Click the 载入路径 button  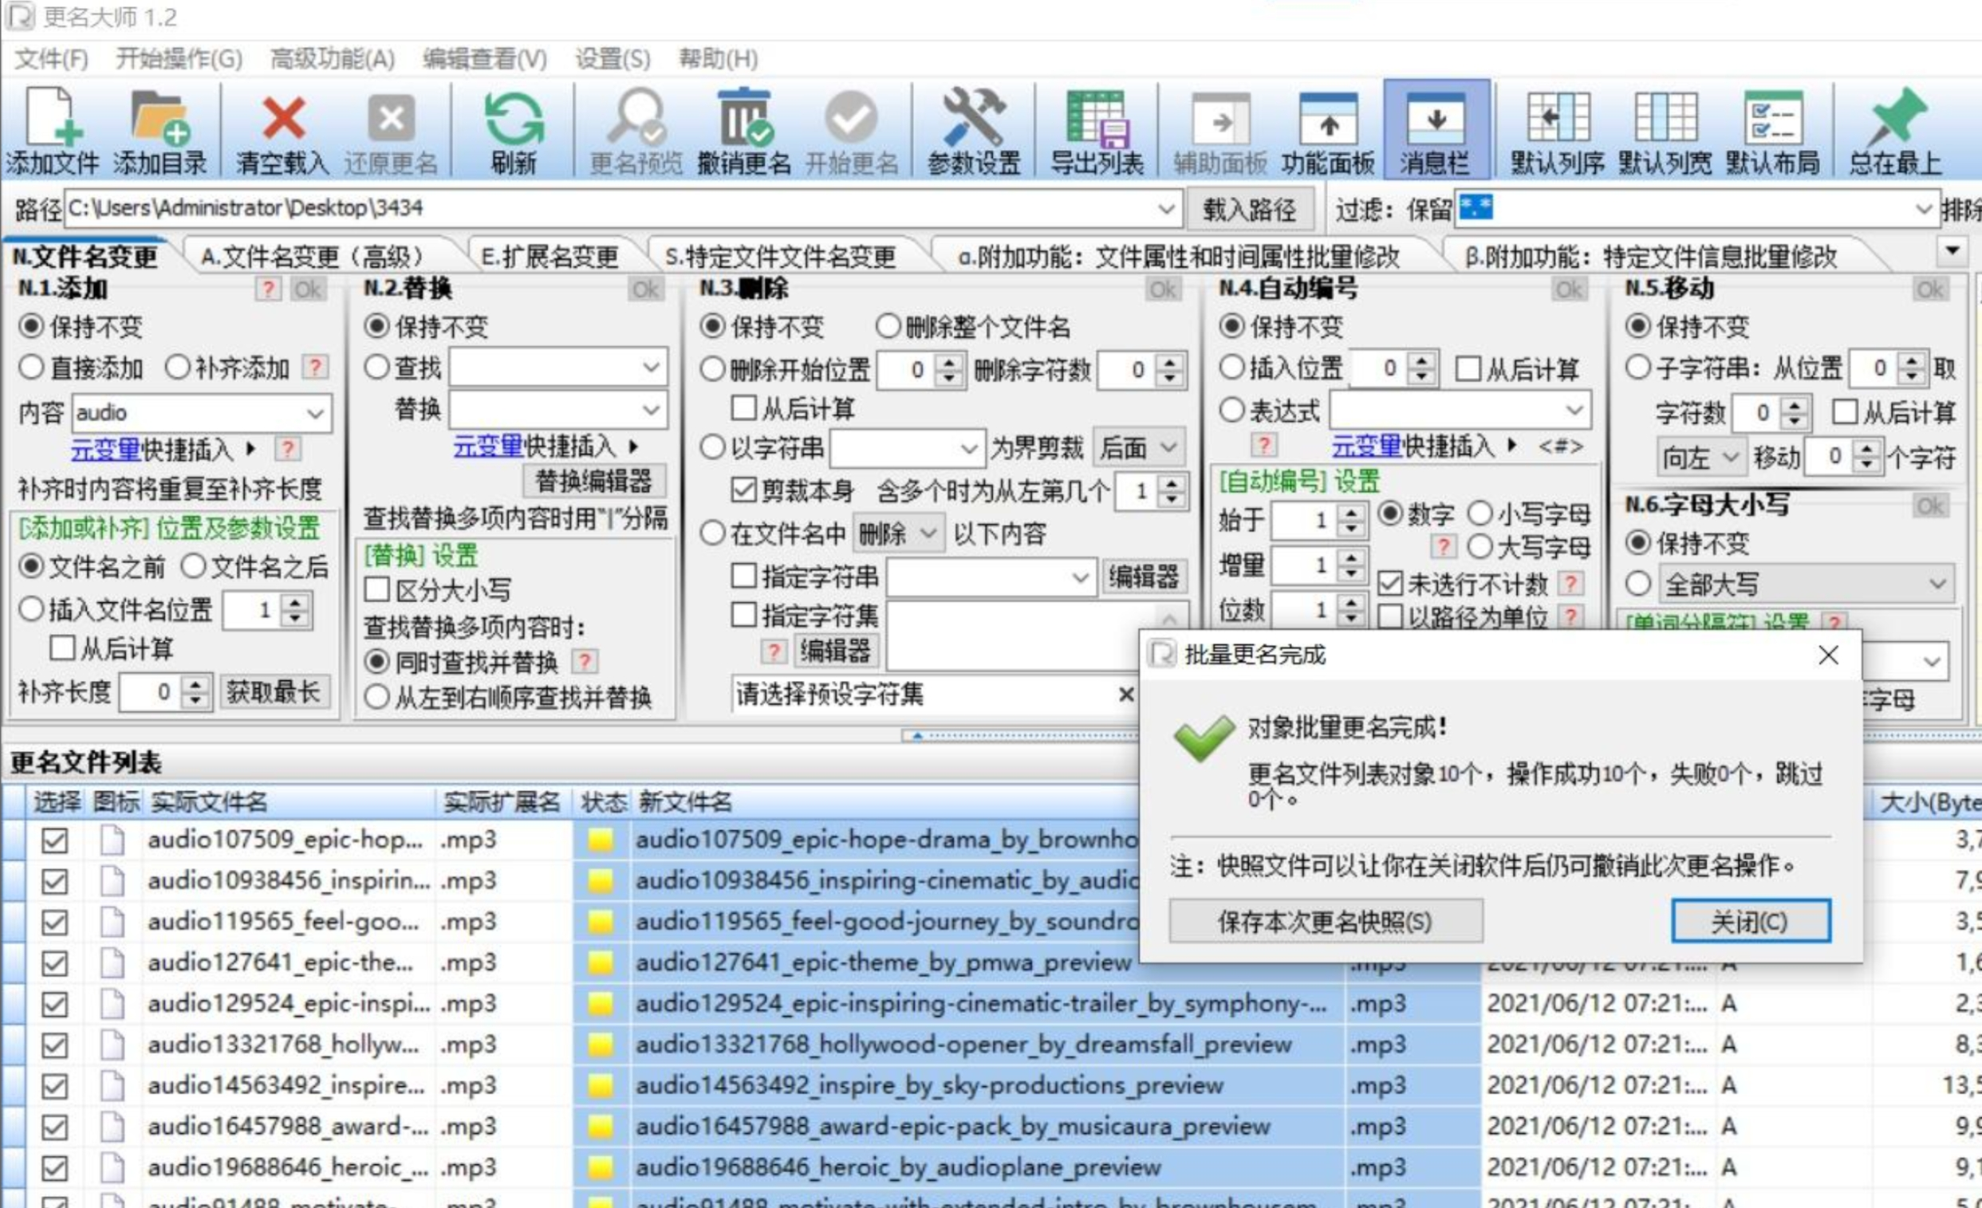pyautogui.click(x=1249, y=210)
